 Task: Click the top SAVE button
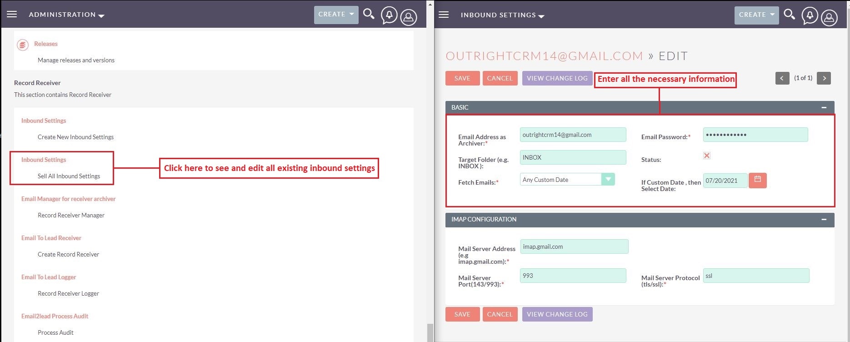click(x=462, y=78)
